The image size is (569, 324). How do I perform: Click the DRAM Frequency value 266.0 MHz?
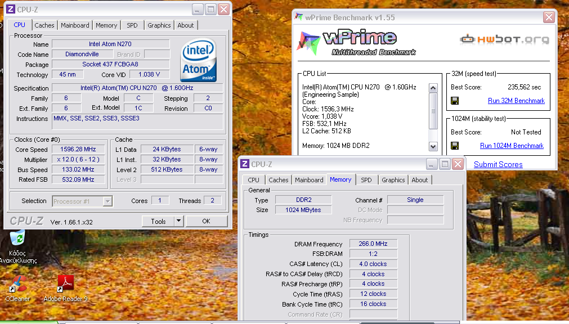tap(373, 244)
